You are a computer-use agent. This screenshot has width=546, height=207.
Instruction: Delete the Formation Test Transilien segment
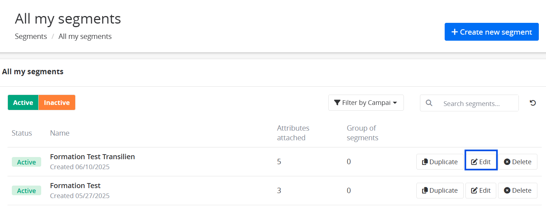(517, 162)
